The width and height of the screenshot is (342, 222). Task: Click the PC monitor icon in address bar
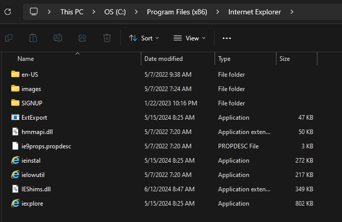point(34,12)
